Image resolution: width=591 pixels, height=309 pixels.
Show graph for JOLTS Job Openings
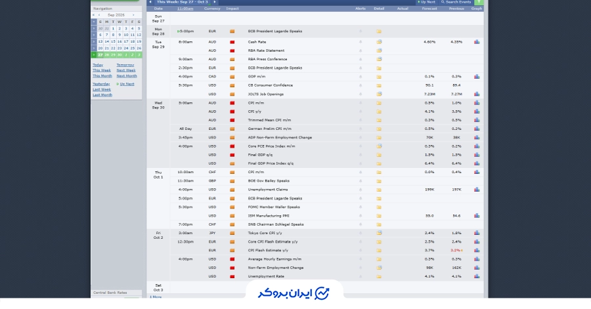(x=477, y=94)
